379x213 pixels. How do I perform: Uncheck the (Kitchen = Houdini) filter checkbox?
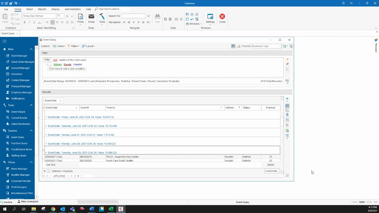pyautogui.click(x=49, y=171)
